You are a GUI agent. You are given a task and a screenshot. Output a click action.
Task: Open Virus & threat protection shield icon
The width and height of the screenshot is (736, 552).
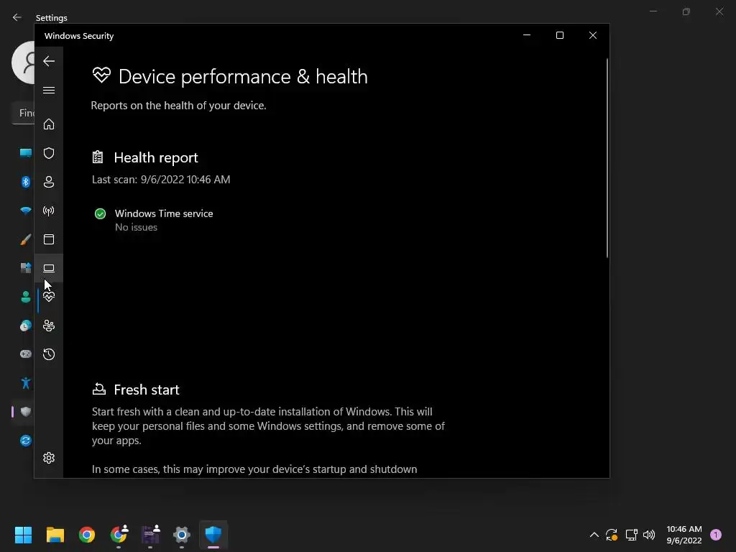(x=49, y=153)
